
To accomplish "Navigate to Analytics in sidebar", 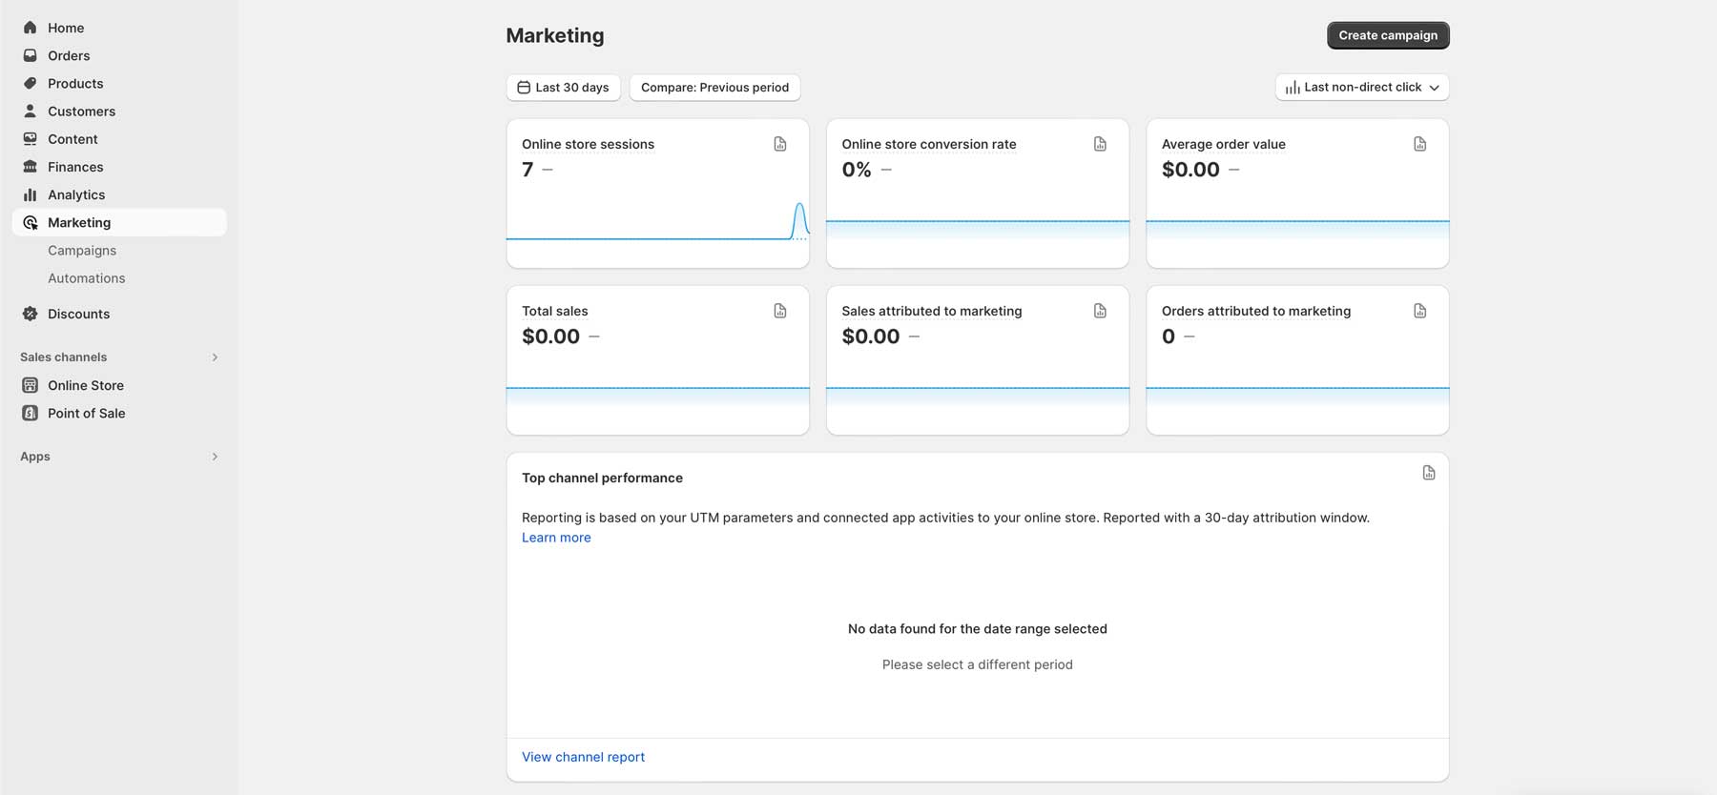I will (76, 194).
